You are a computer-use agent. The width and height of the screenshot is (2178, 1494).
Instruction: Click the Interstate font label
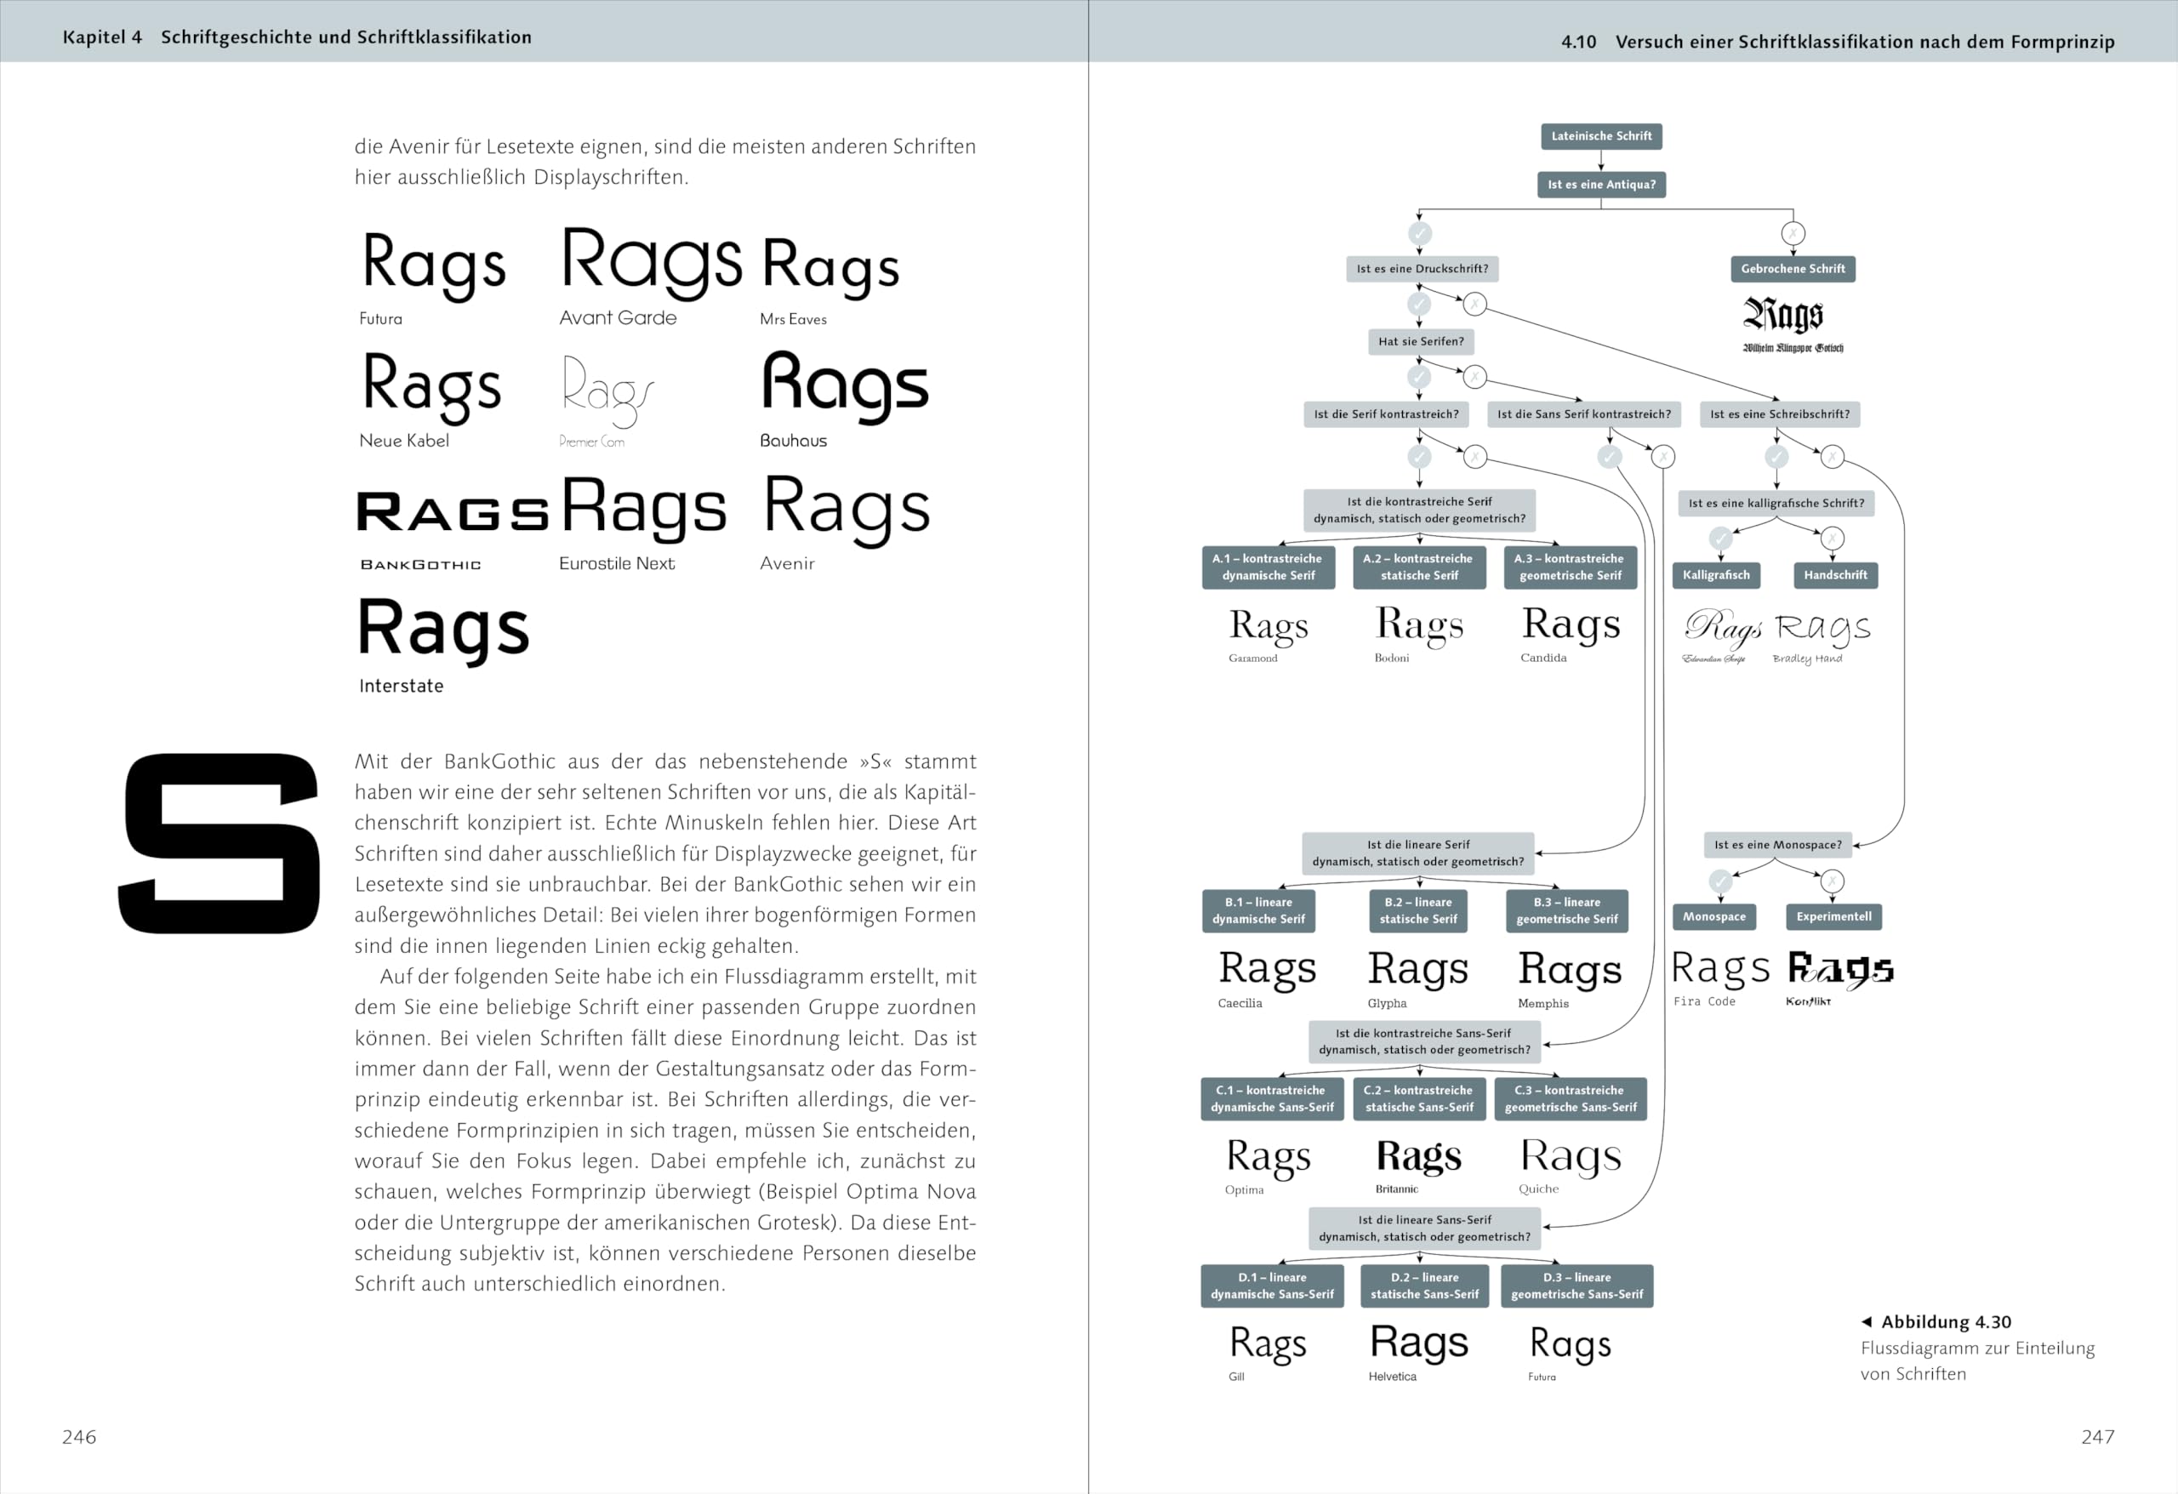point(401,686)
